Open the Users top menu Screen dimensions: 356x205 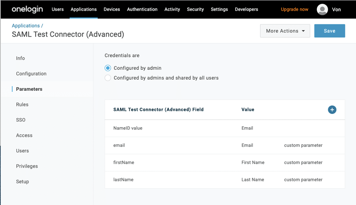[x=57, y=9]
